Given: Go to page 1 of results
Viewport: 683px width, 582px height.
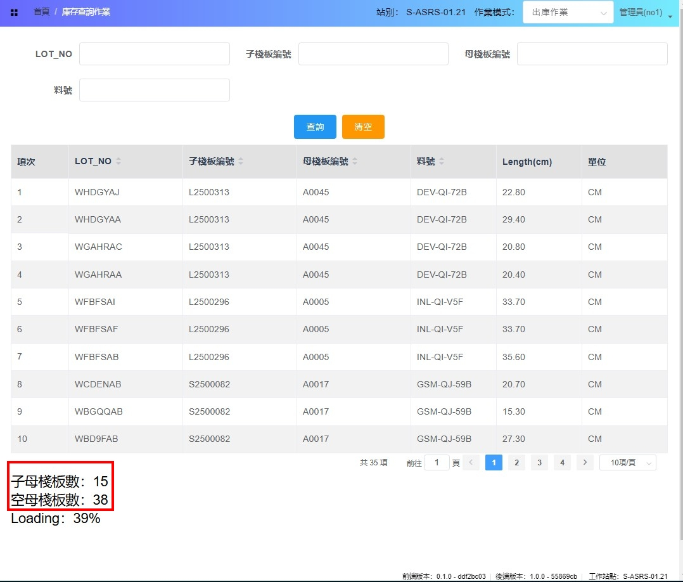Looking at the screenshot, I should click(494, 463).
